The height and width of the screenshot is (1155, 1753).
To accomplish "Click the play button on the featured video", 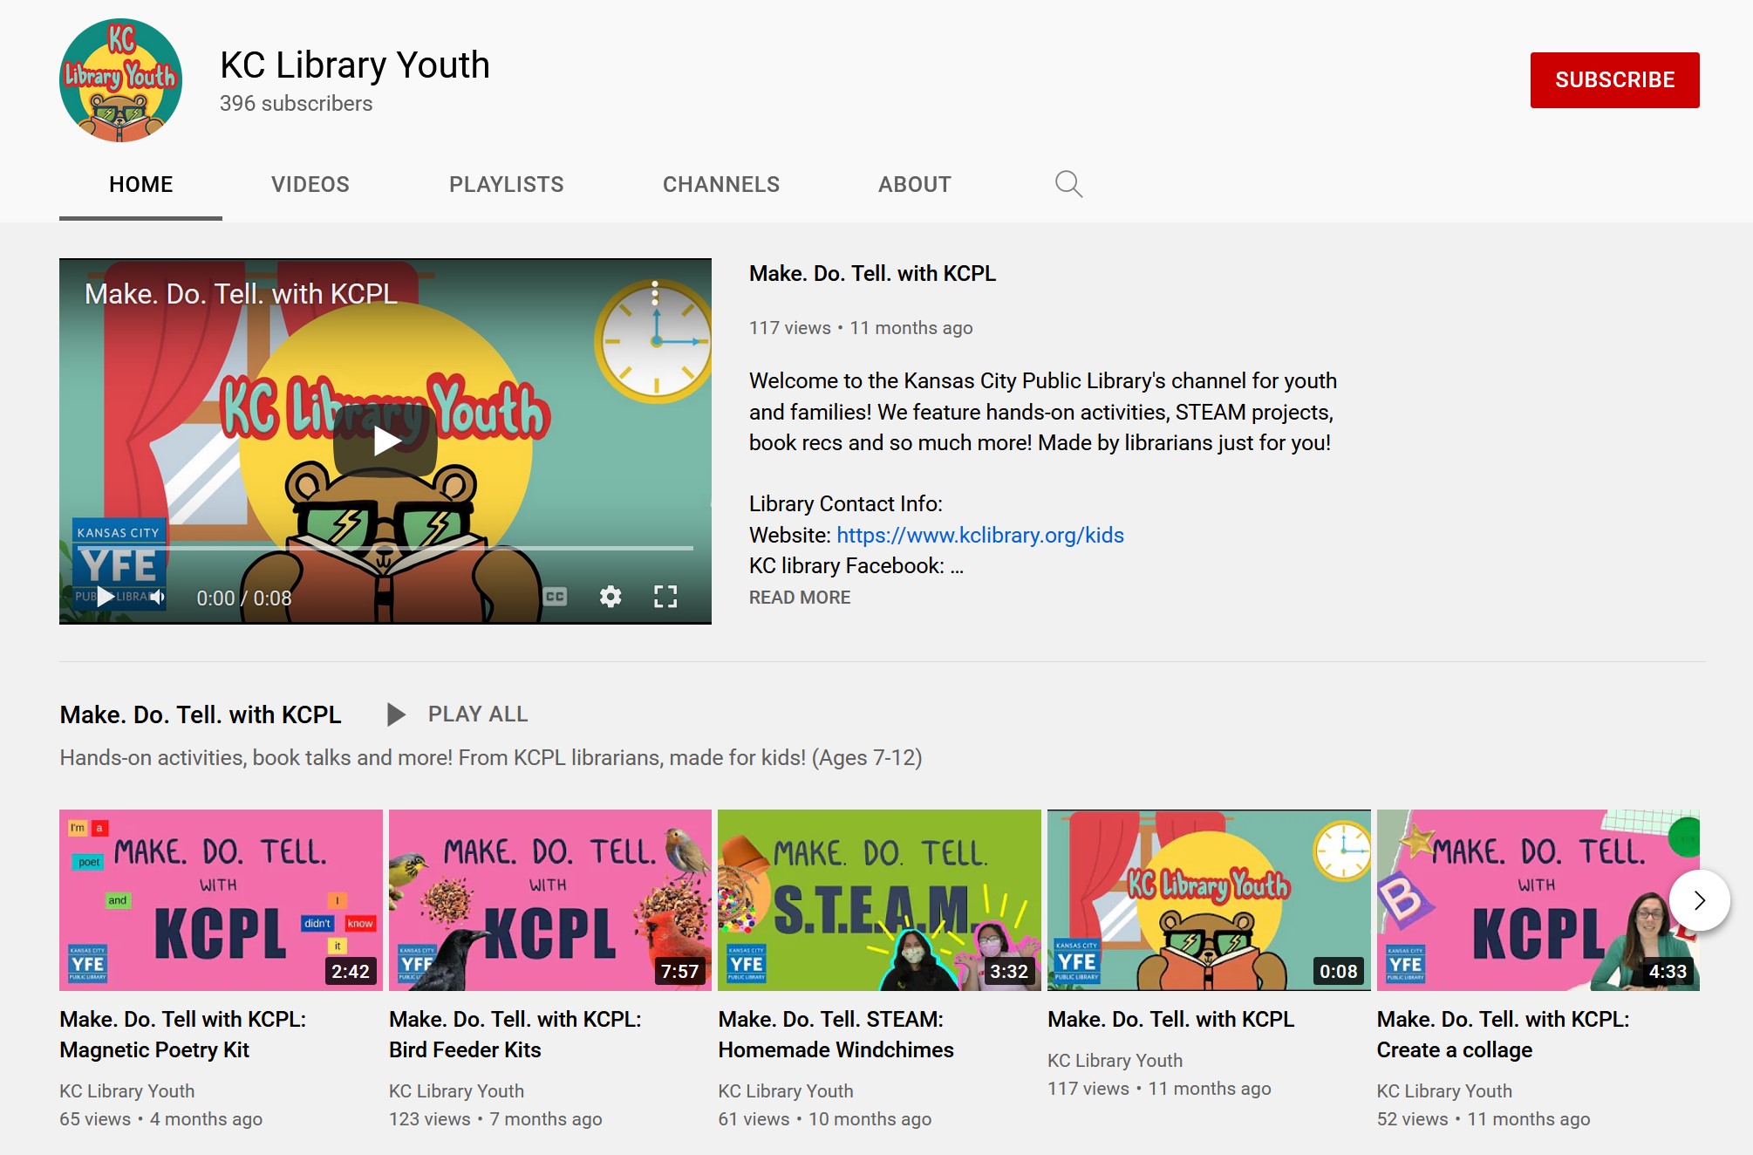I will 385,442.
